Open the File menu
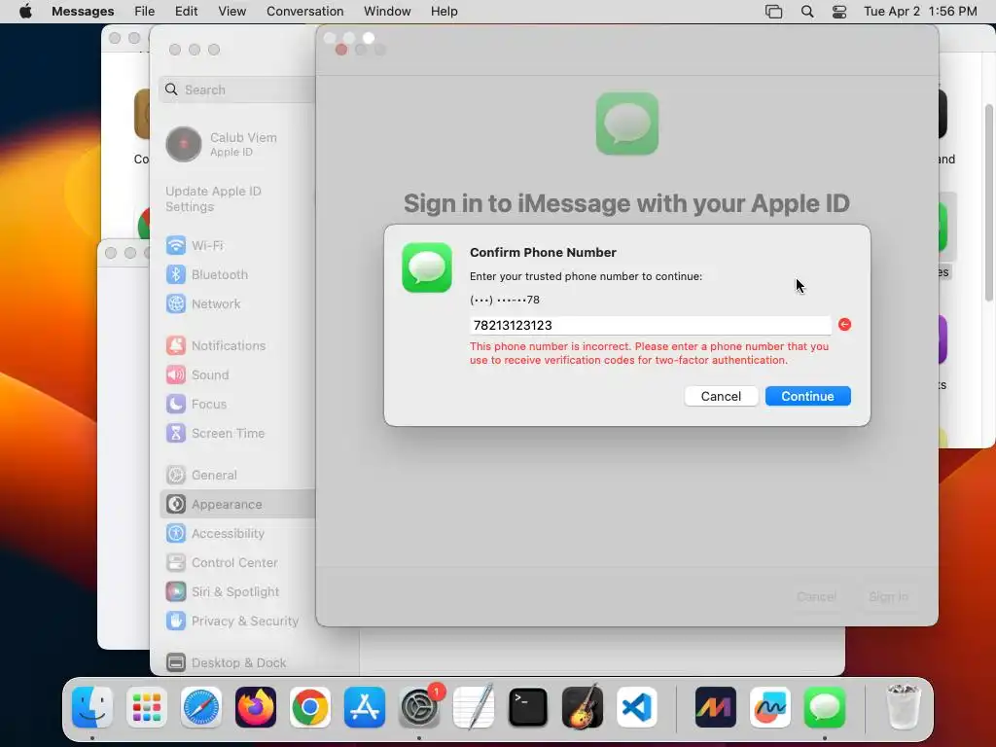996x747 pixels. (144, 12)
